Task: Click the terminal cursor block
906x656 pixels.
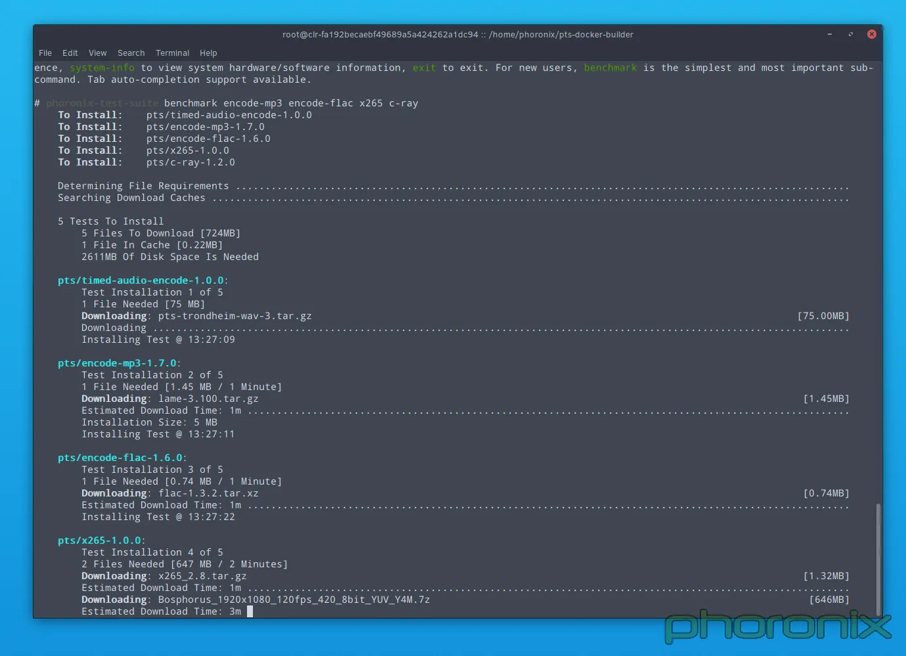Action: tap(250, 611)
